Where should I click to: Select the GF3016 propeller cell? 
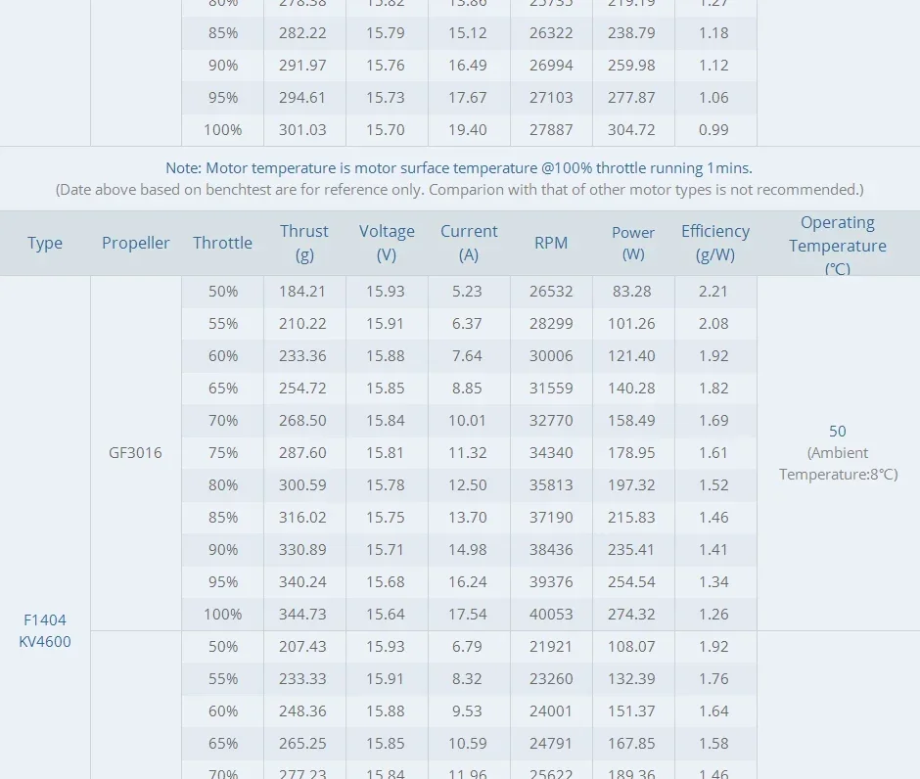coord(136,453)
